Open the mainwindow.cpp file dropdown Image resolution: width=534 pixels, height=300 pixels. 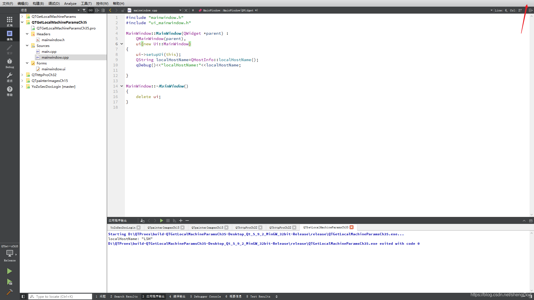coord(180,10)
